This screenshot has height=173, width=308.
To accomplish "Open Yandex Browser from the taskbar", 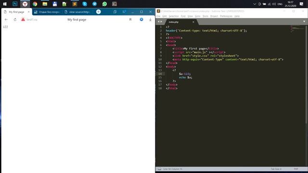I will 25,4.
